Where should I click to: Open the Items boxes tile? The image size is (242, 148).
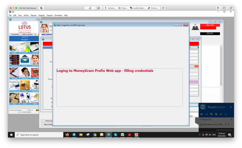14,99
